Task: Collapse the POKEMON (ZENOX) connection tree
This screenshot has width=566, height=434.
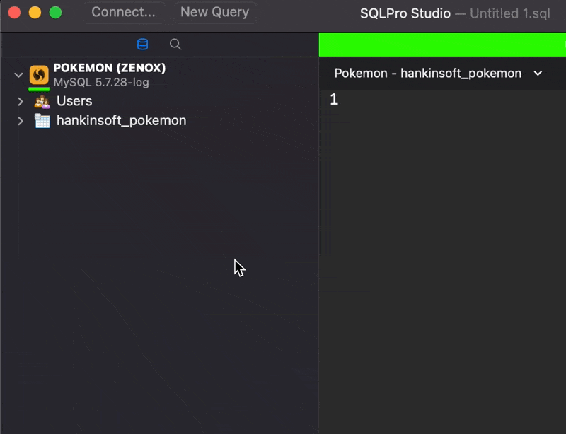Action: coord(18,74)
